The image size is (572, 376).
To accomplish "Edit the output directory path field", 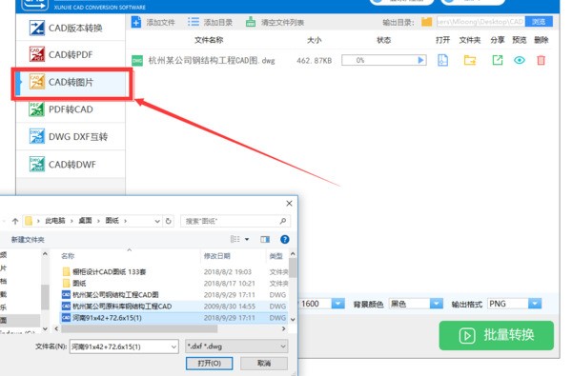I will click(x=480, y=22).
